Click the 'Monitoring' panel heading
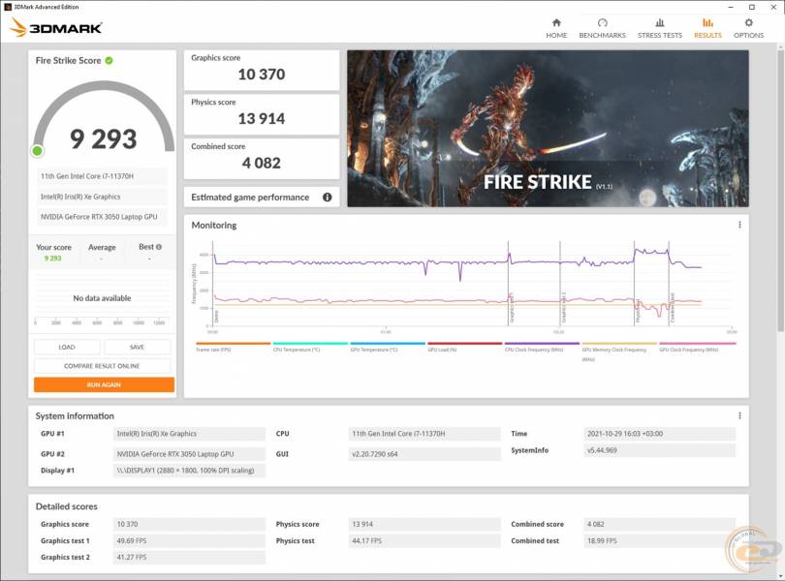The image size is (785, 581). click(214, 226)
